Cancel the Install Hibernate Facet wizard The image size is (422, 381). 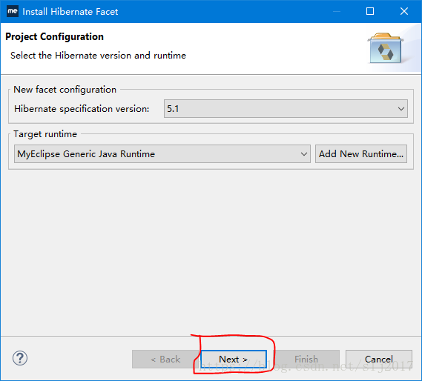click(379, 359)
